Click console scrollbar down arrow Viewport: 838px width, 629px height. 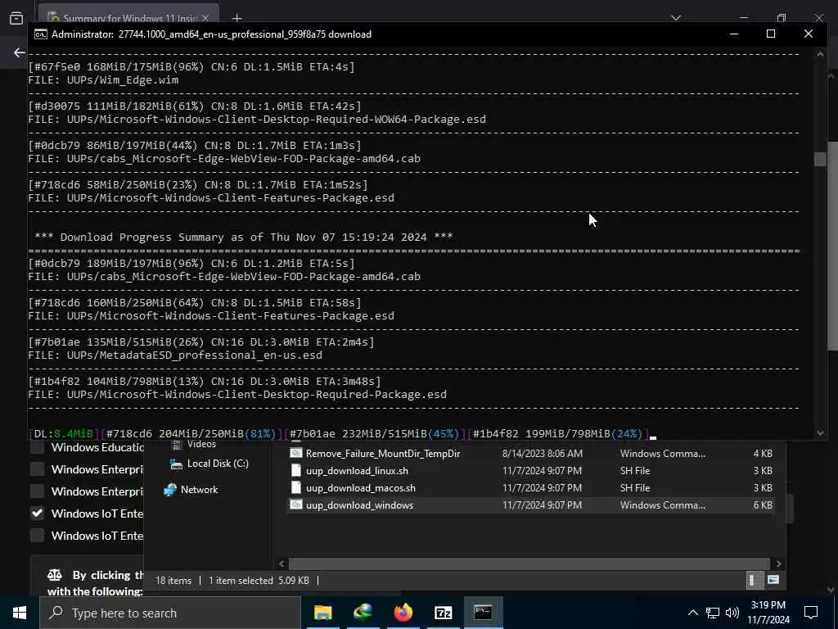click(x=820, y=433)
